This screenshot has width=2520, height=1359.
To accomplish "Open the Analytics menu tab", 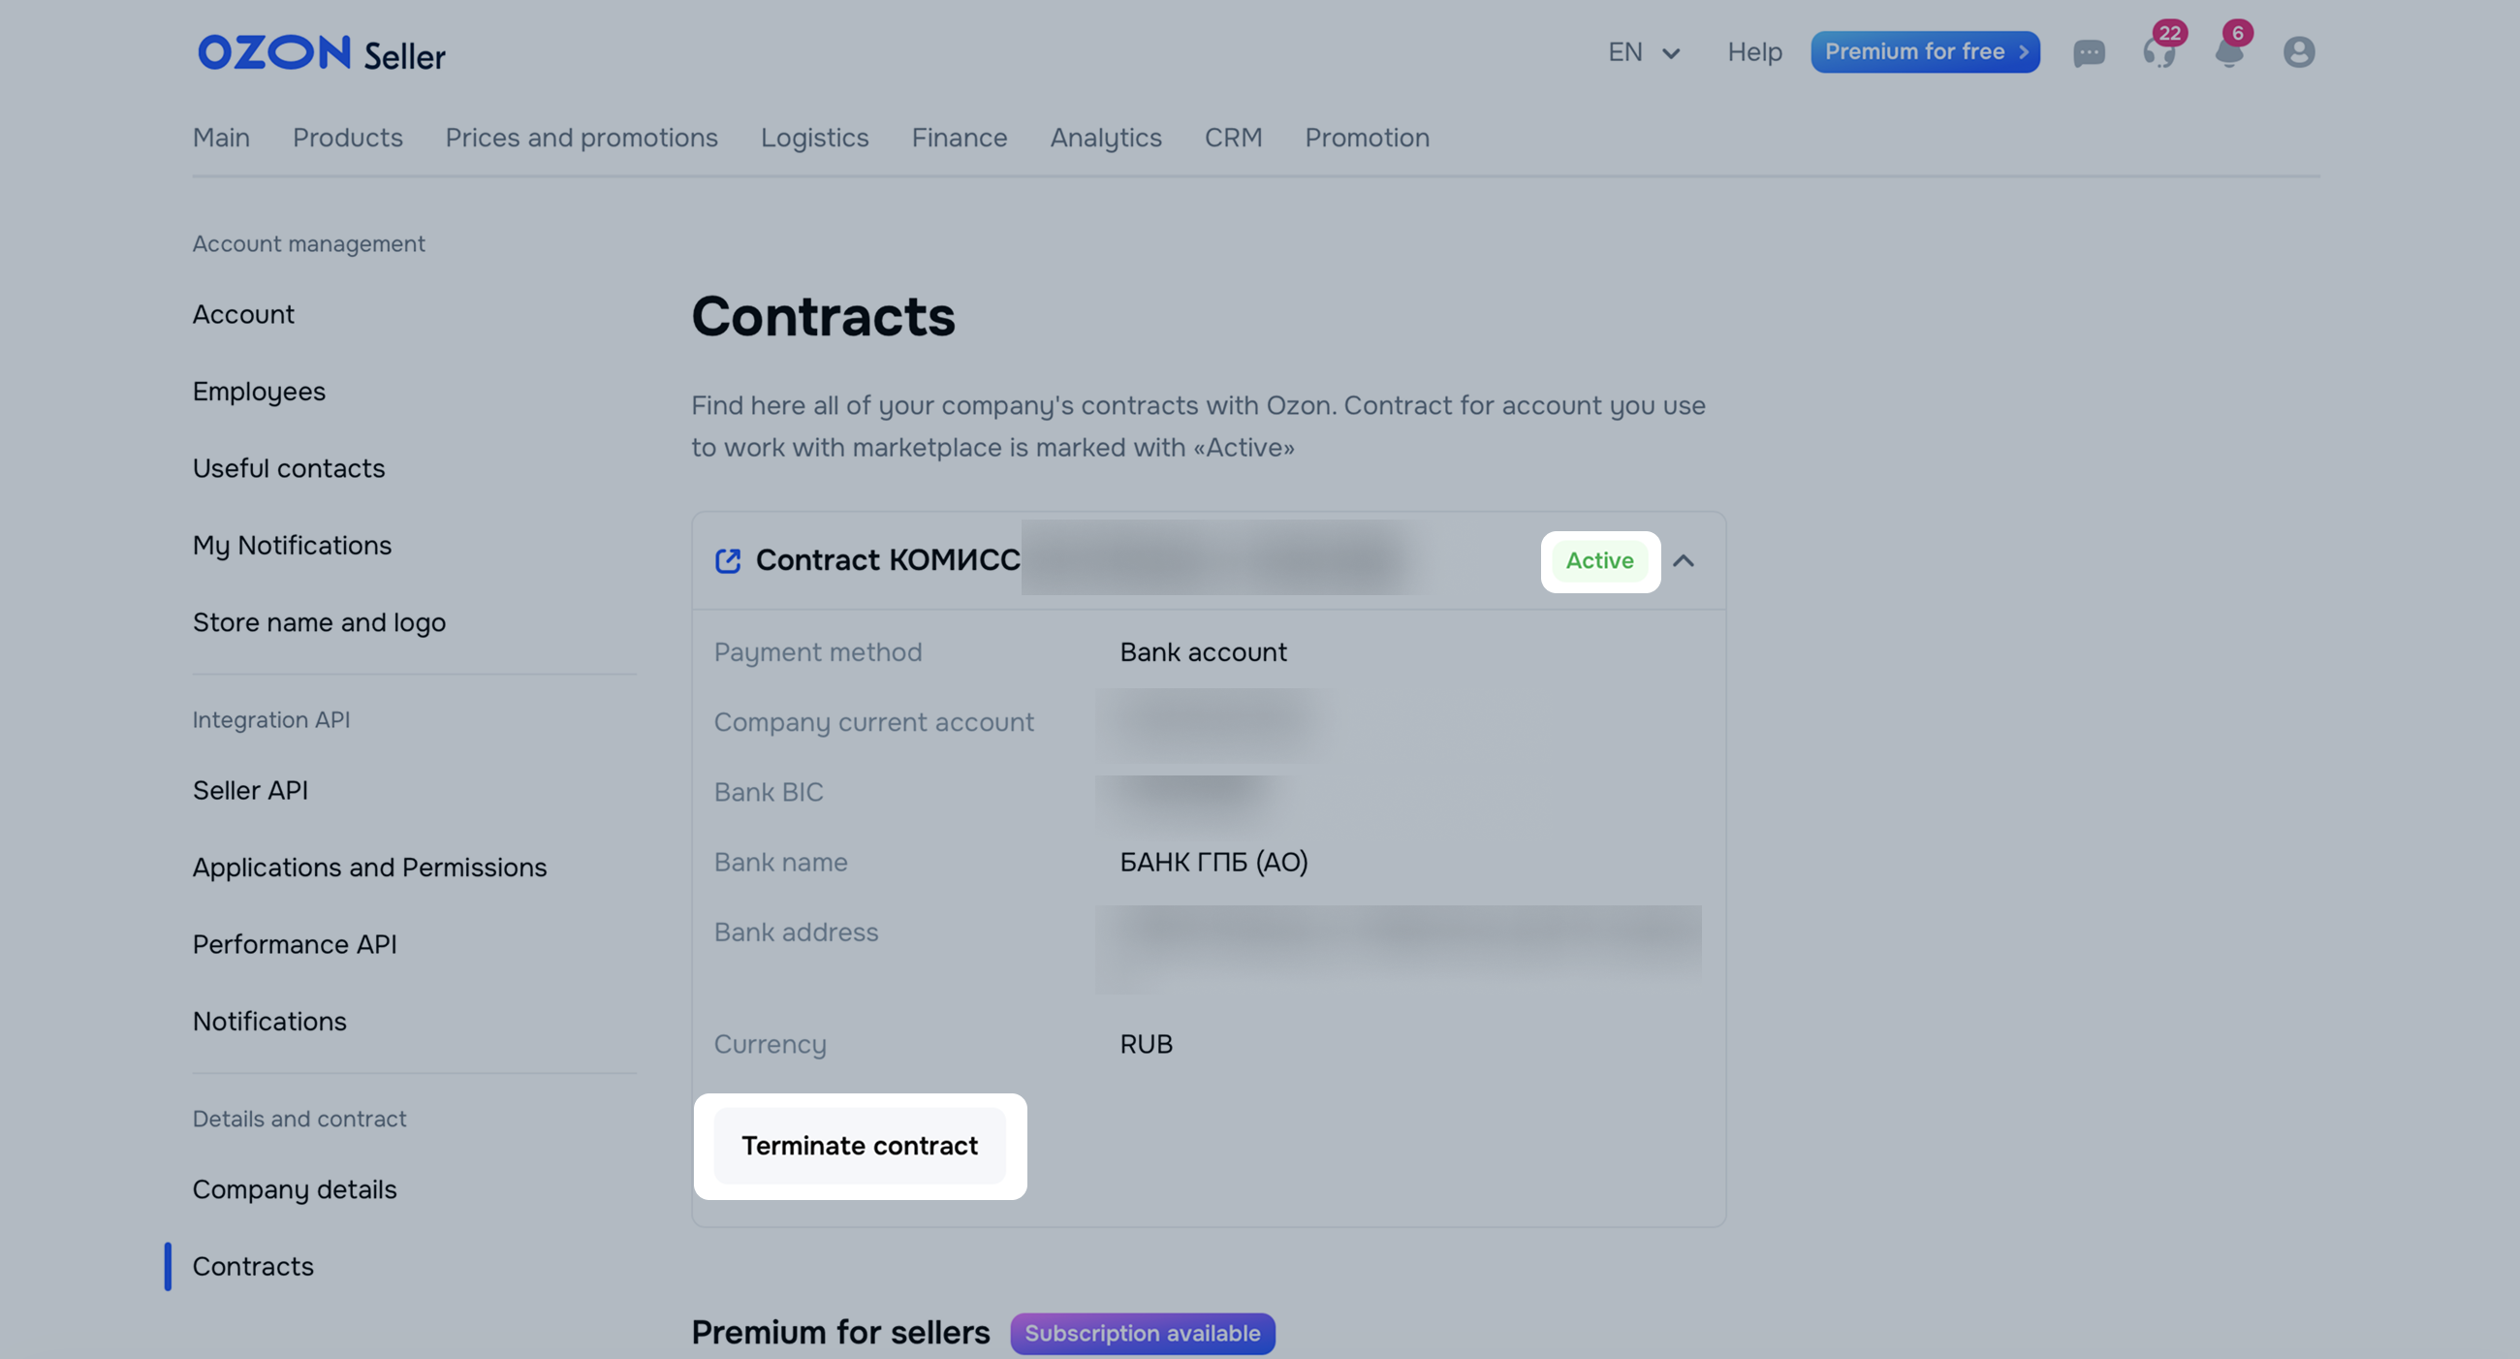I will click(1106, 138).
